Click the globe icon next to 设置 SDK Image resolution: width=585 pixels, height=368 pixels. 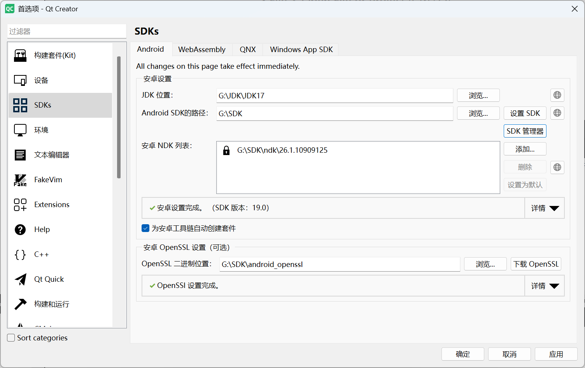(557, 113)
